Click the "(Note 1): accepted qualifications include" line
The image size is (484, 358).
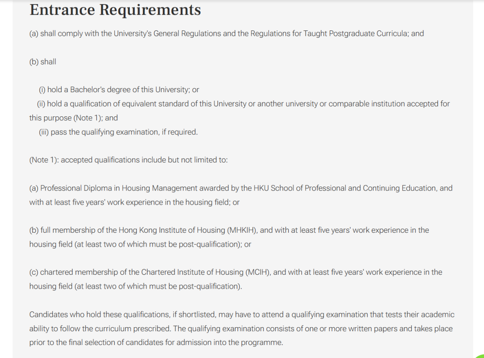pyautogui.click(x=129, y=160)
